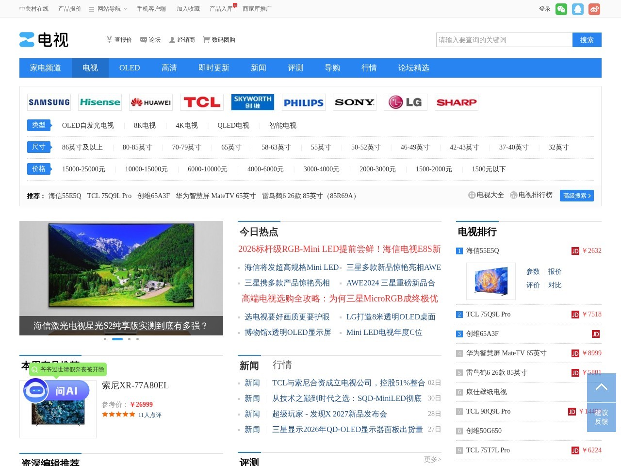This screenshot has width=621, height=466.
Task: Open 电视排行榜 link with icon
Action: click(531, 195)
